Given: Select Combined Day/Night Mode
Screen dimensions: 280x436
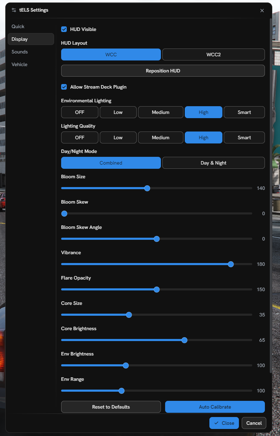Looking at the screenshot, I should (111, 163).
